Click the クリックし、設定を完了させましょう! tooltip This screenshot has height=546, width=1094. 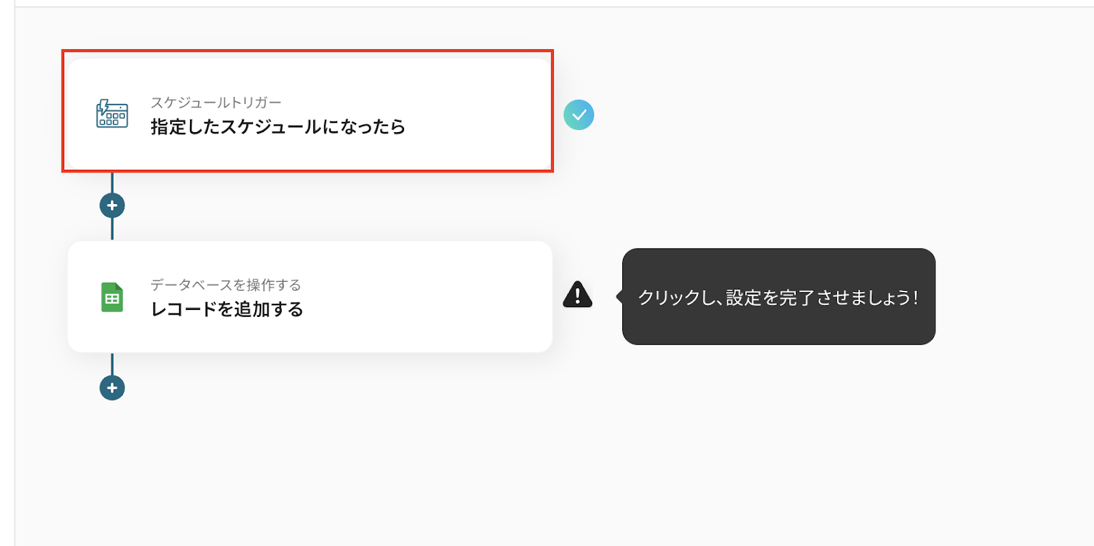pos(778,297)
